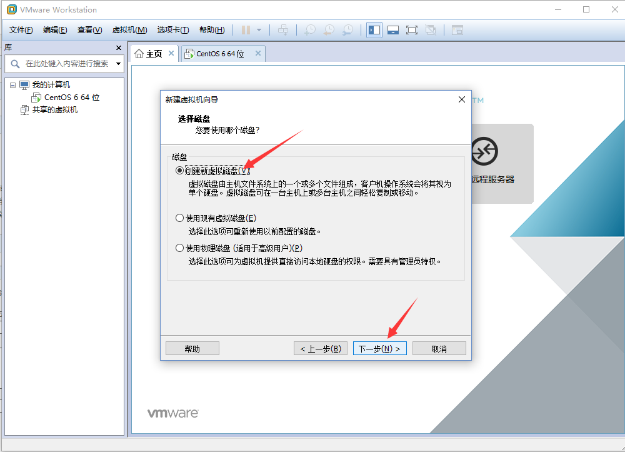
Task: Open the library search dropdown arrow
Action: (118, 64)
